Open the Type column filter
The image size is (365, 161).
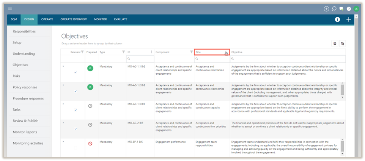point(123,52)
